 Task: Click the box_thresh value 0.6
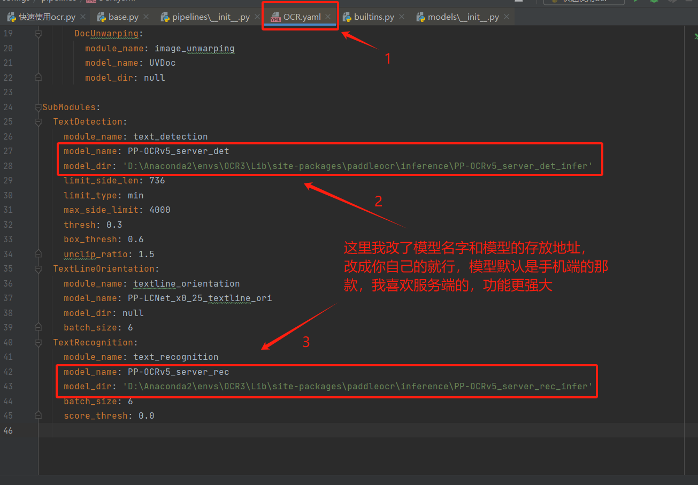136,239
